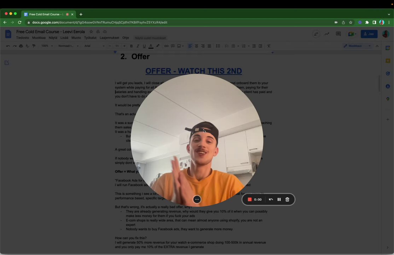Image resolution: width=394 pixels, height=255 pixels.
Task: Open the Työkalut menu
Action: click(90, 38)
